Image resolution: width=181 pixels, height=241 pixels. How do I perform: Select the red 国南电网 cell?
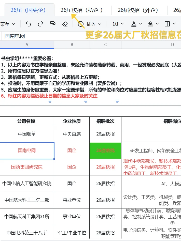point(27,150)
